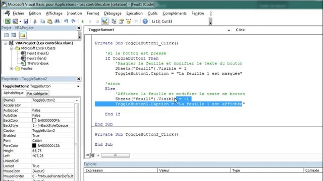Open the Object Browser toolbar icon
Screen dimensions: 323x181
point(129,21)
